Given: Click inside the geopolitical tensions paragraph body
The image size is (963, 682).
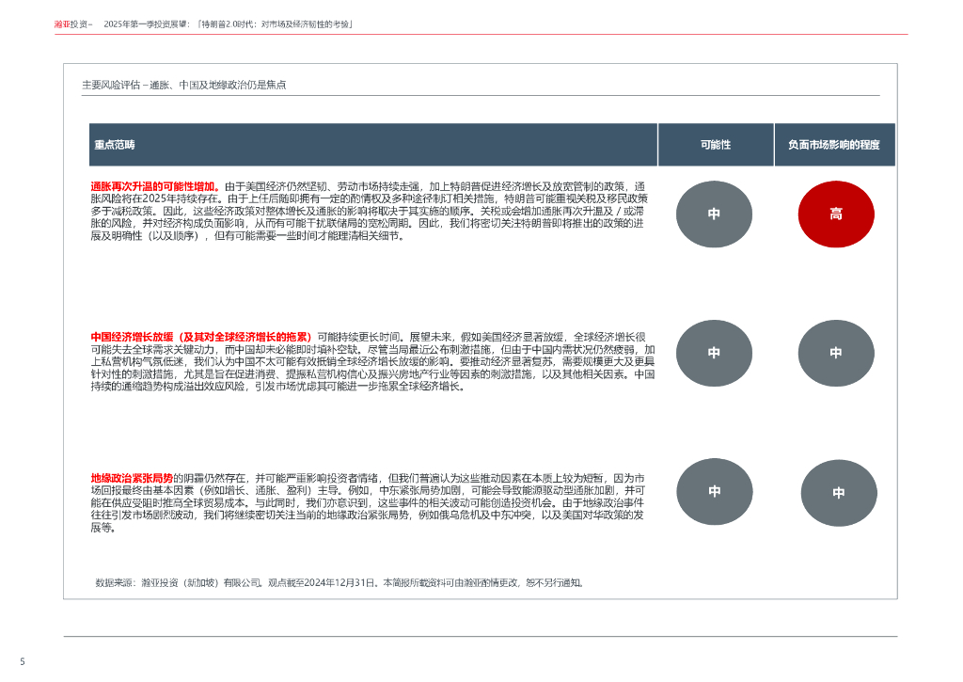Looking at the screenshot, I should [x=376, y=503].
